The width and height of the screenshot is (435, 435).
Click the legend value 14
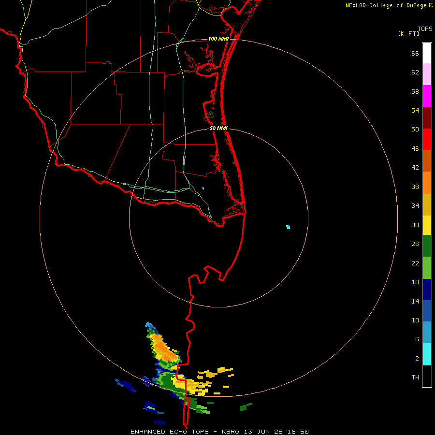click(x=415, y=301)
